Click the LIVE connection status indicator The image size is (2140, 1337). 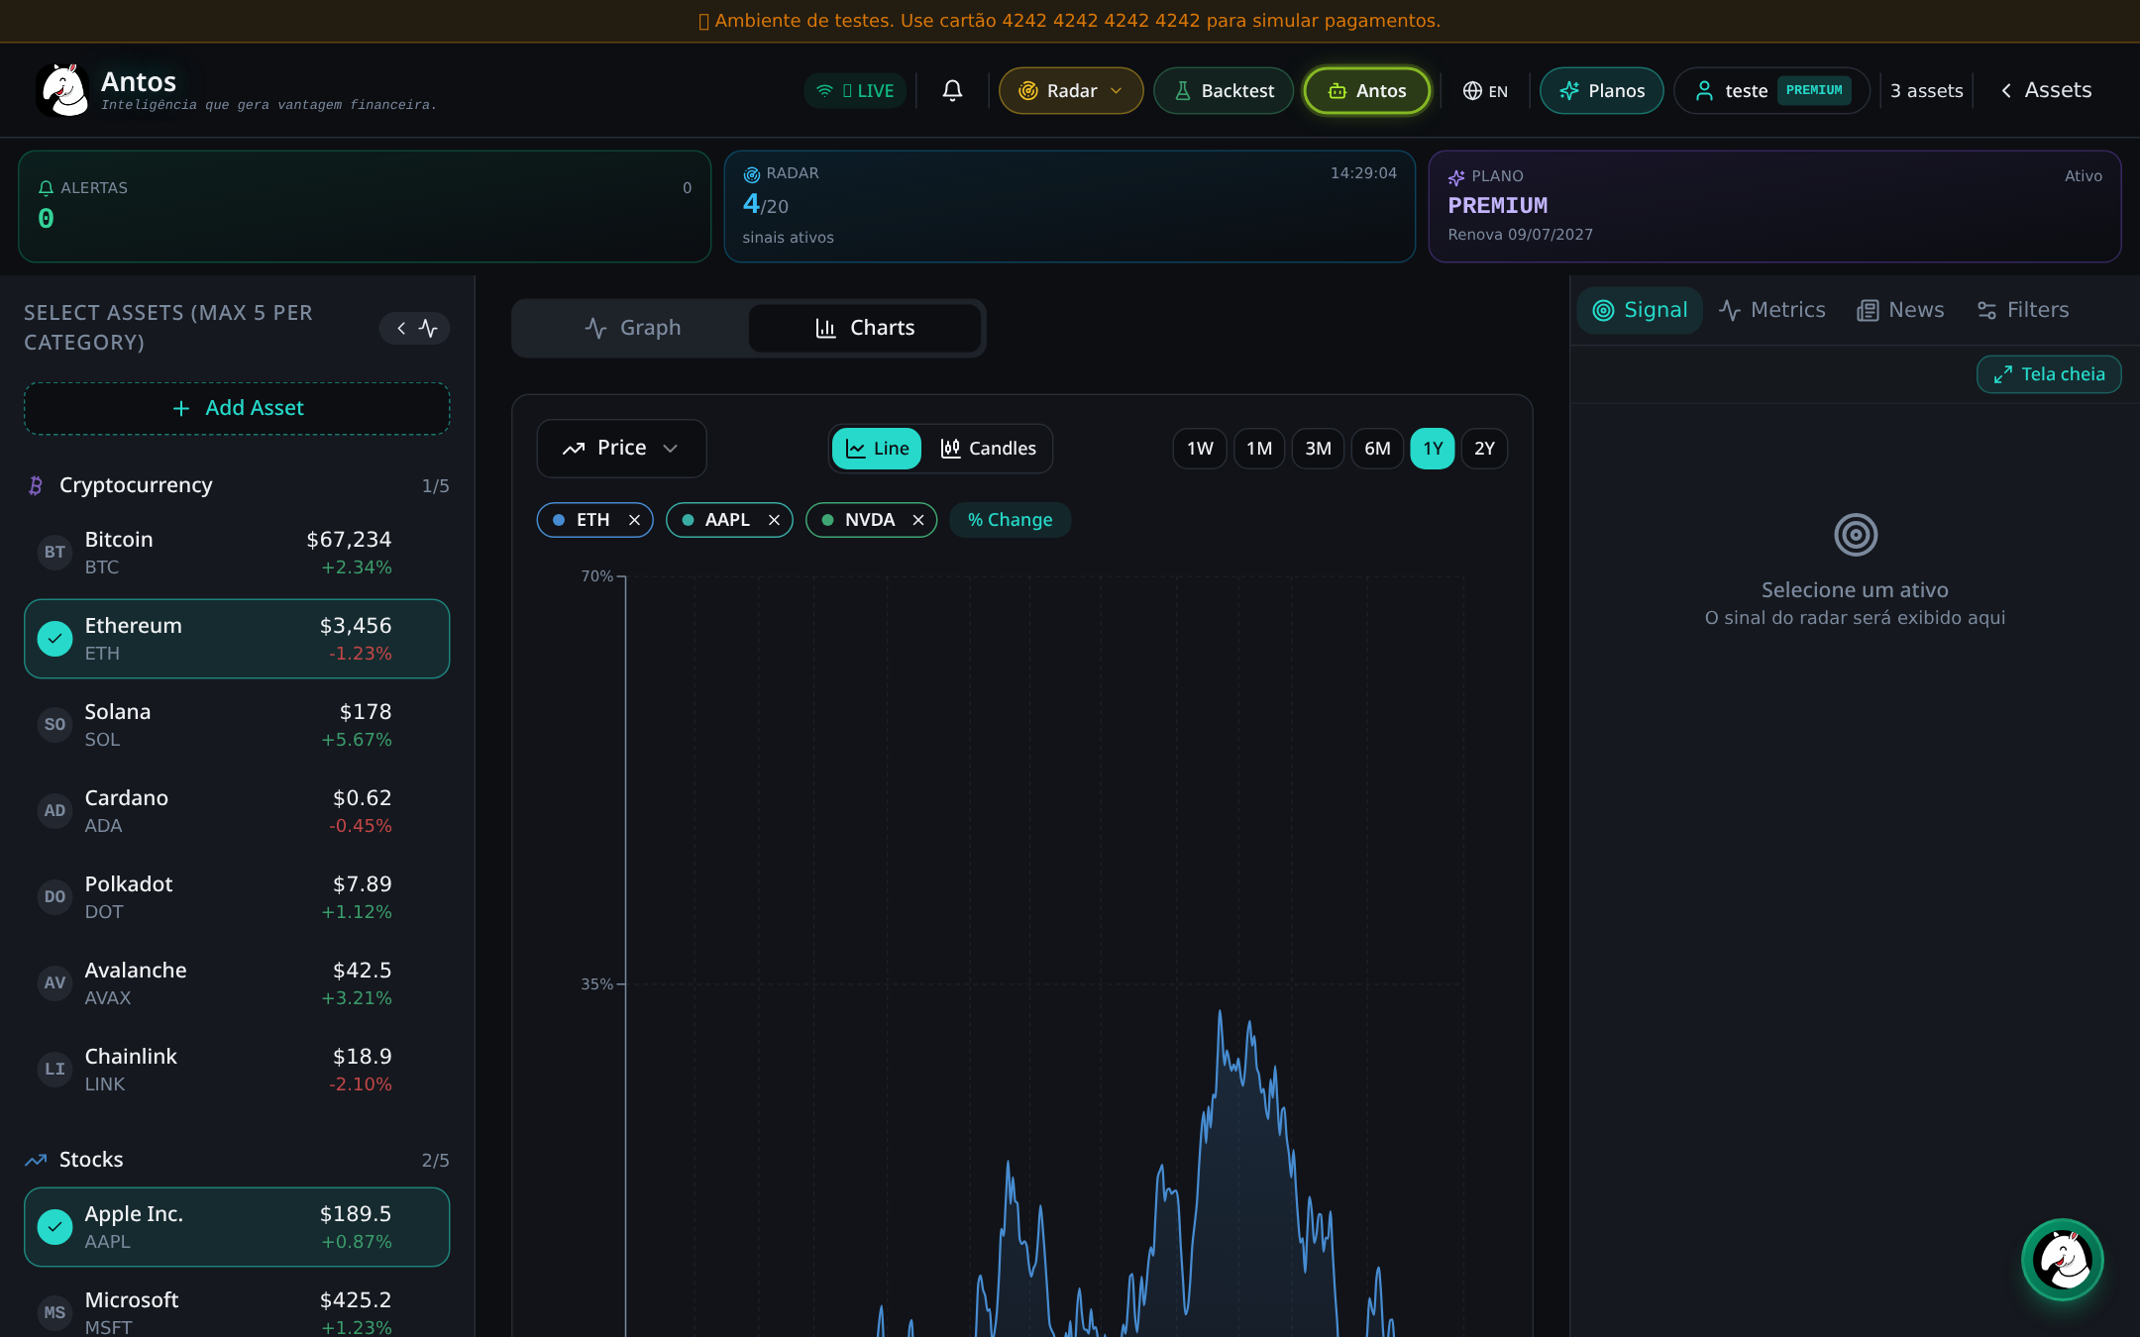pos(855,90)
